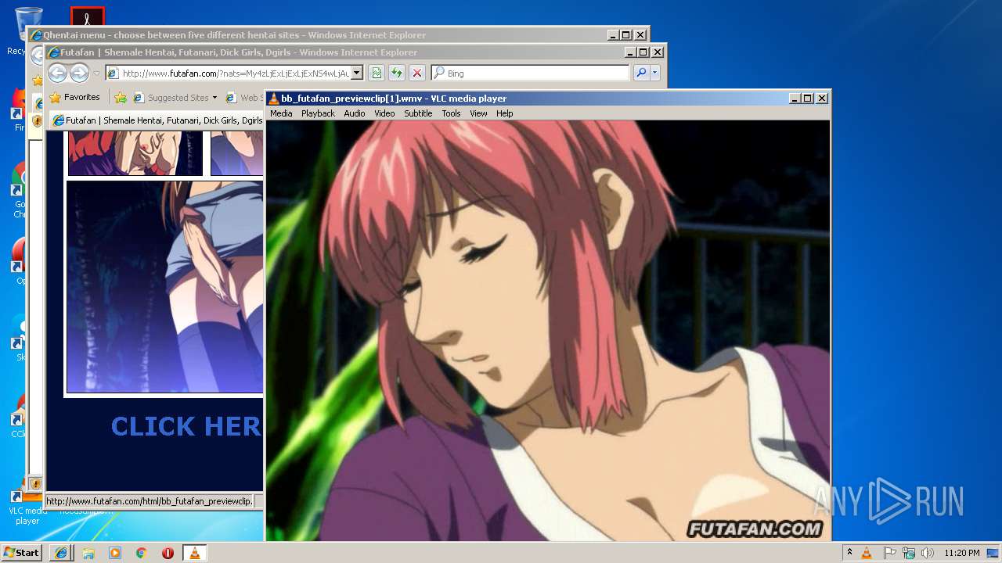Open the Favorites button in Internet Explorer

click(75, 97)
